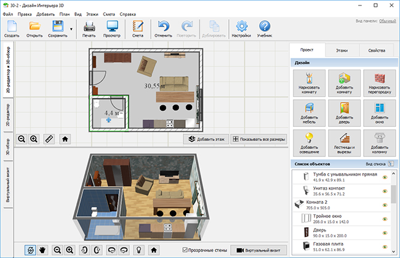The height and width of the screenshot is (258, 400).
Task: Open the Смета estimate
Action: (138, 29)
